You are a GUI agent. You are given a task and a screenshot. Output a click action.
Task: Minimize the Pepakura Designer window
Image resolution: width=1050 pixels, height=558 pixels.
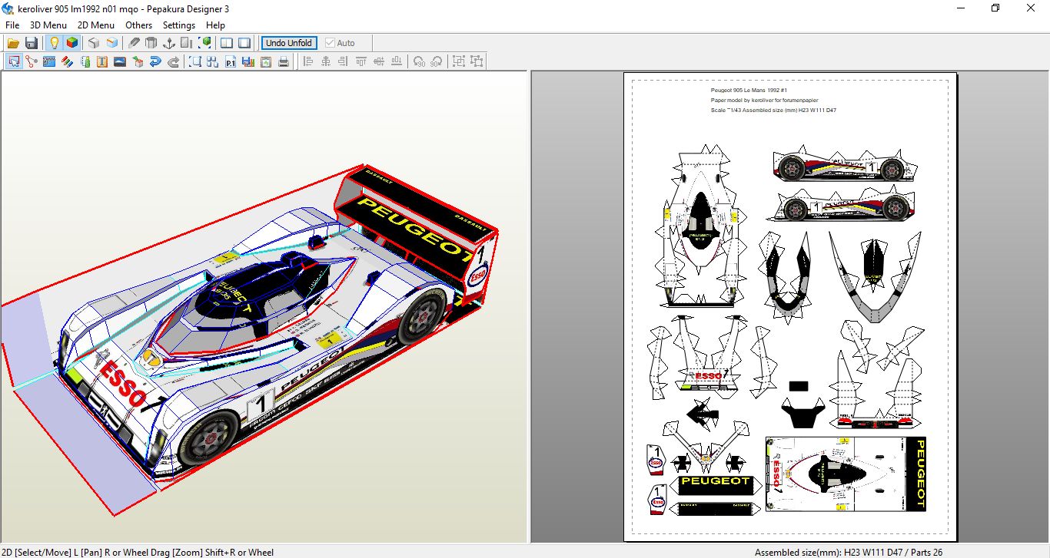click(961, 8)
